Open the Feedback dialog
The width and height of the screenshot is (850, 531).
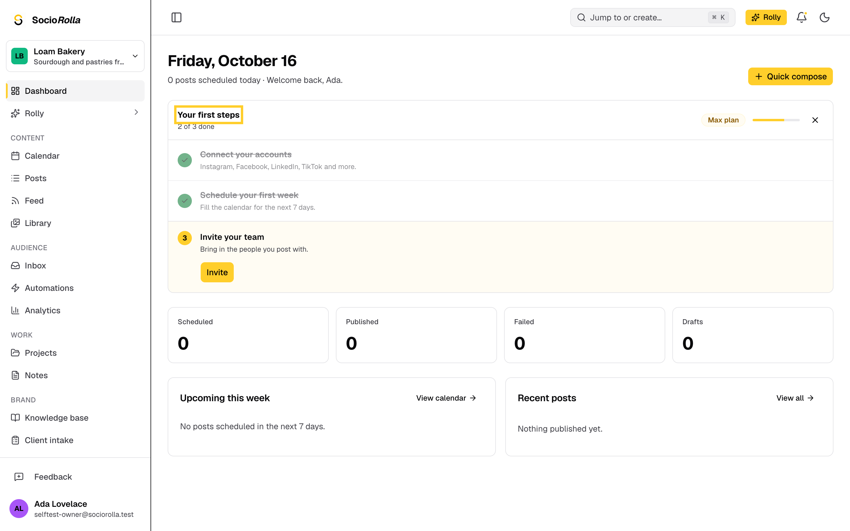75,477
